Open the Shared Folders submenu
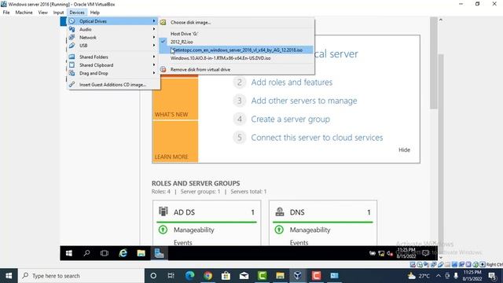503x283 pixels. coord(113,57)
